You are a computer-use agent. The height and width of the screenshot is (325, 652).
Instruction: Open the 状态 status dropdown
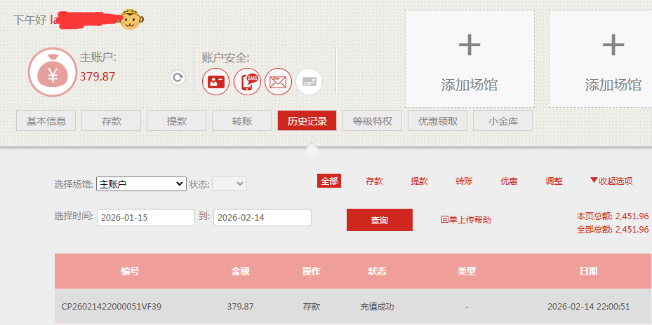[x=229, y=184]
